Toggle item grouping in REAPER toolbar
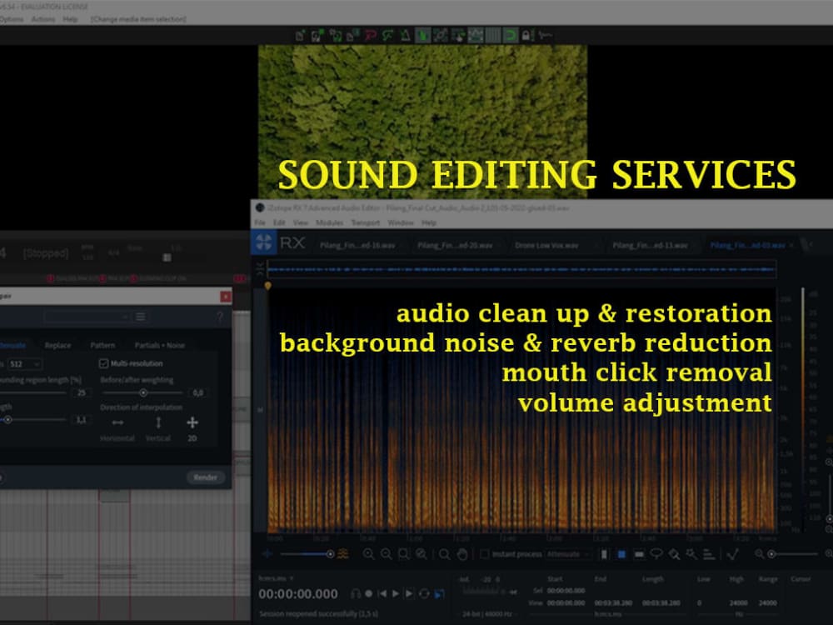The image size is (833, 625). (x=441, y=36)
